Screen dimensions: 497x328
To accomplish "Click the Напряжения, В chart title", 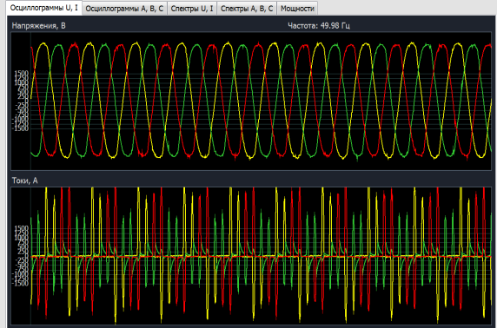I will tap(39, 26).
